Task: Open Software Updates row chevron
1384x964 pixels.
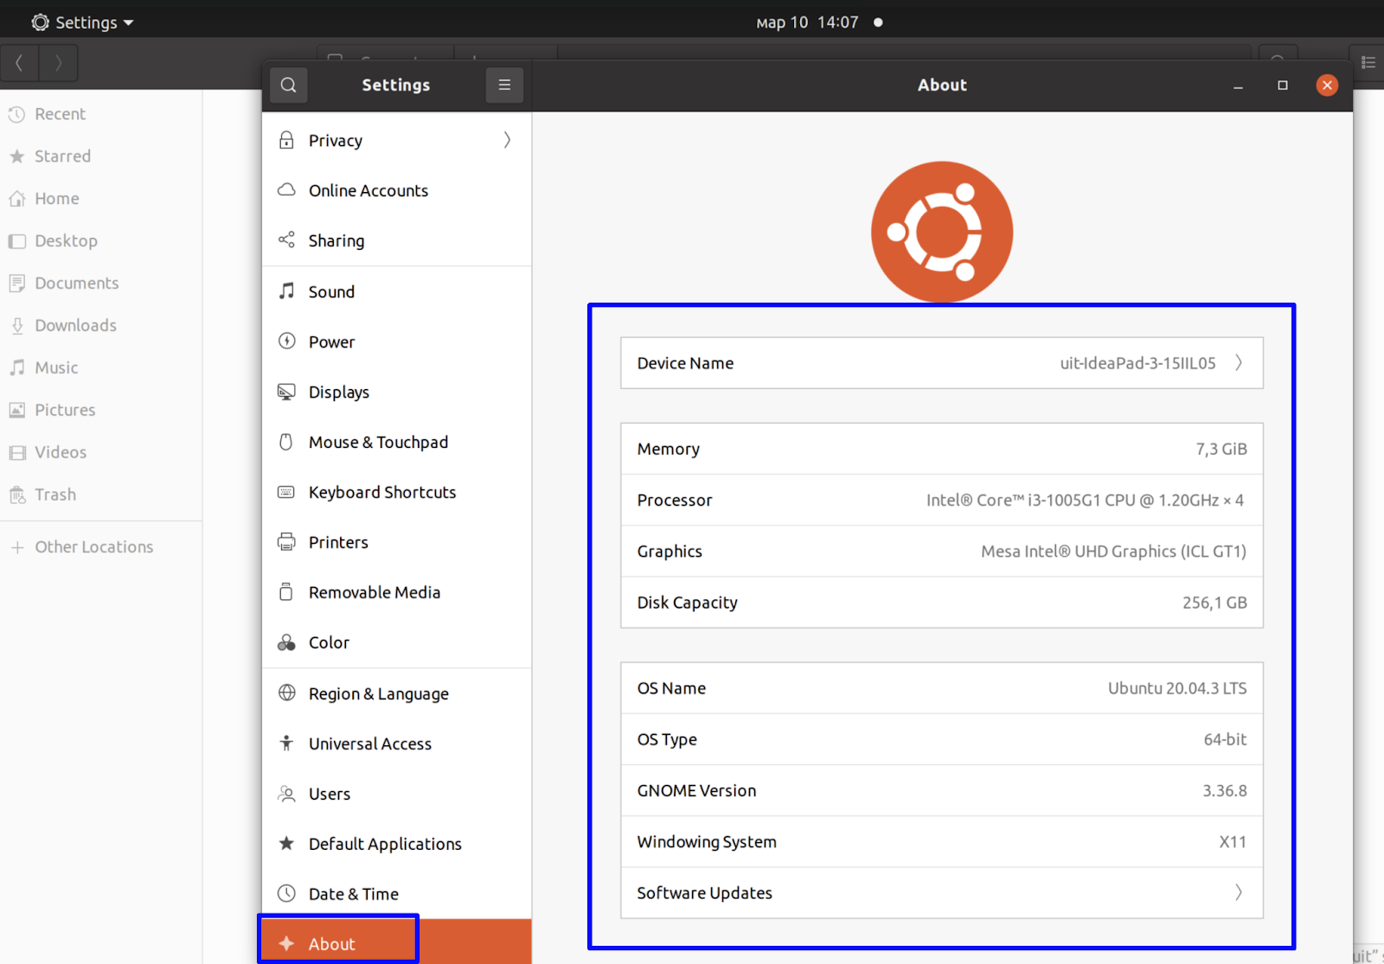Action: coord(1239,892)
